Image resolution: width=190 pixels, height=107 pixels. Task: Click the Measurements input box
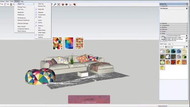pyautogui.click(x=179, y=106)
